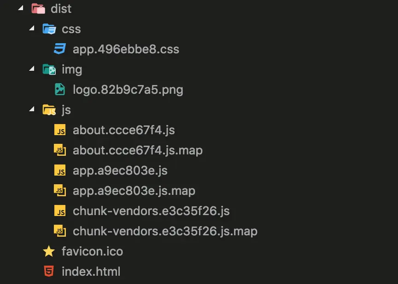398x284 pixels.
Task: Click the JS map icon beside app.a9ec803e.js.map
Action: pyautogui.click(x=60, y=191)
